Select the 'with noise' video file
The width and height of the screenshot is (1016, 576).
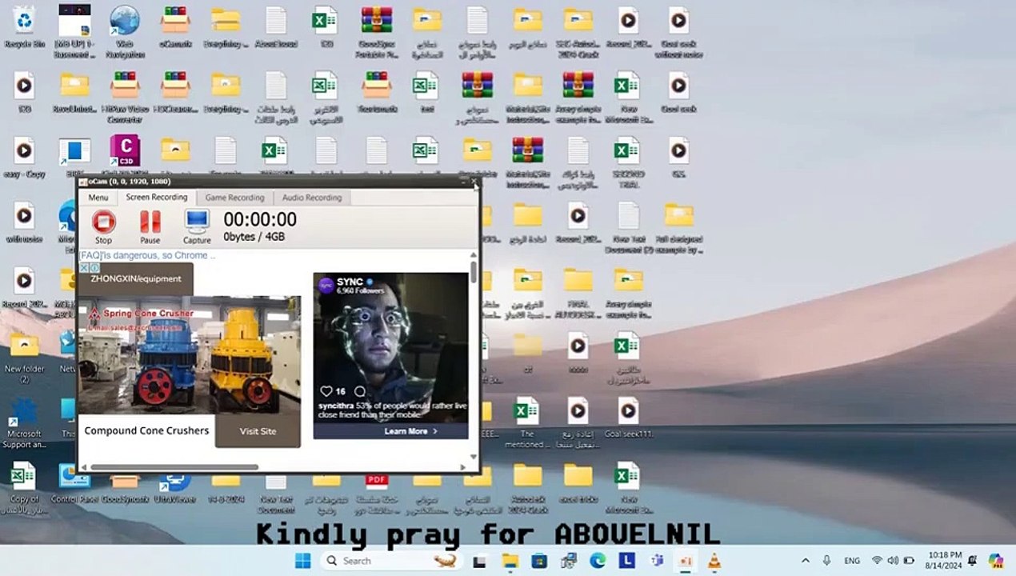point(24,222)
